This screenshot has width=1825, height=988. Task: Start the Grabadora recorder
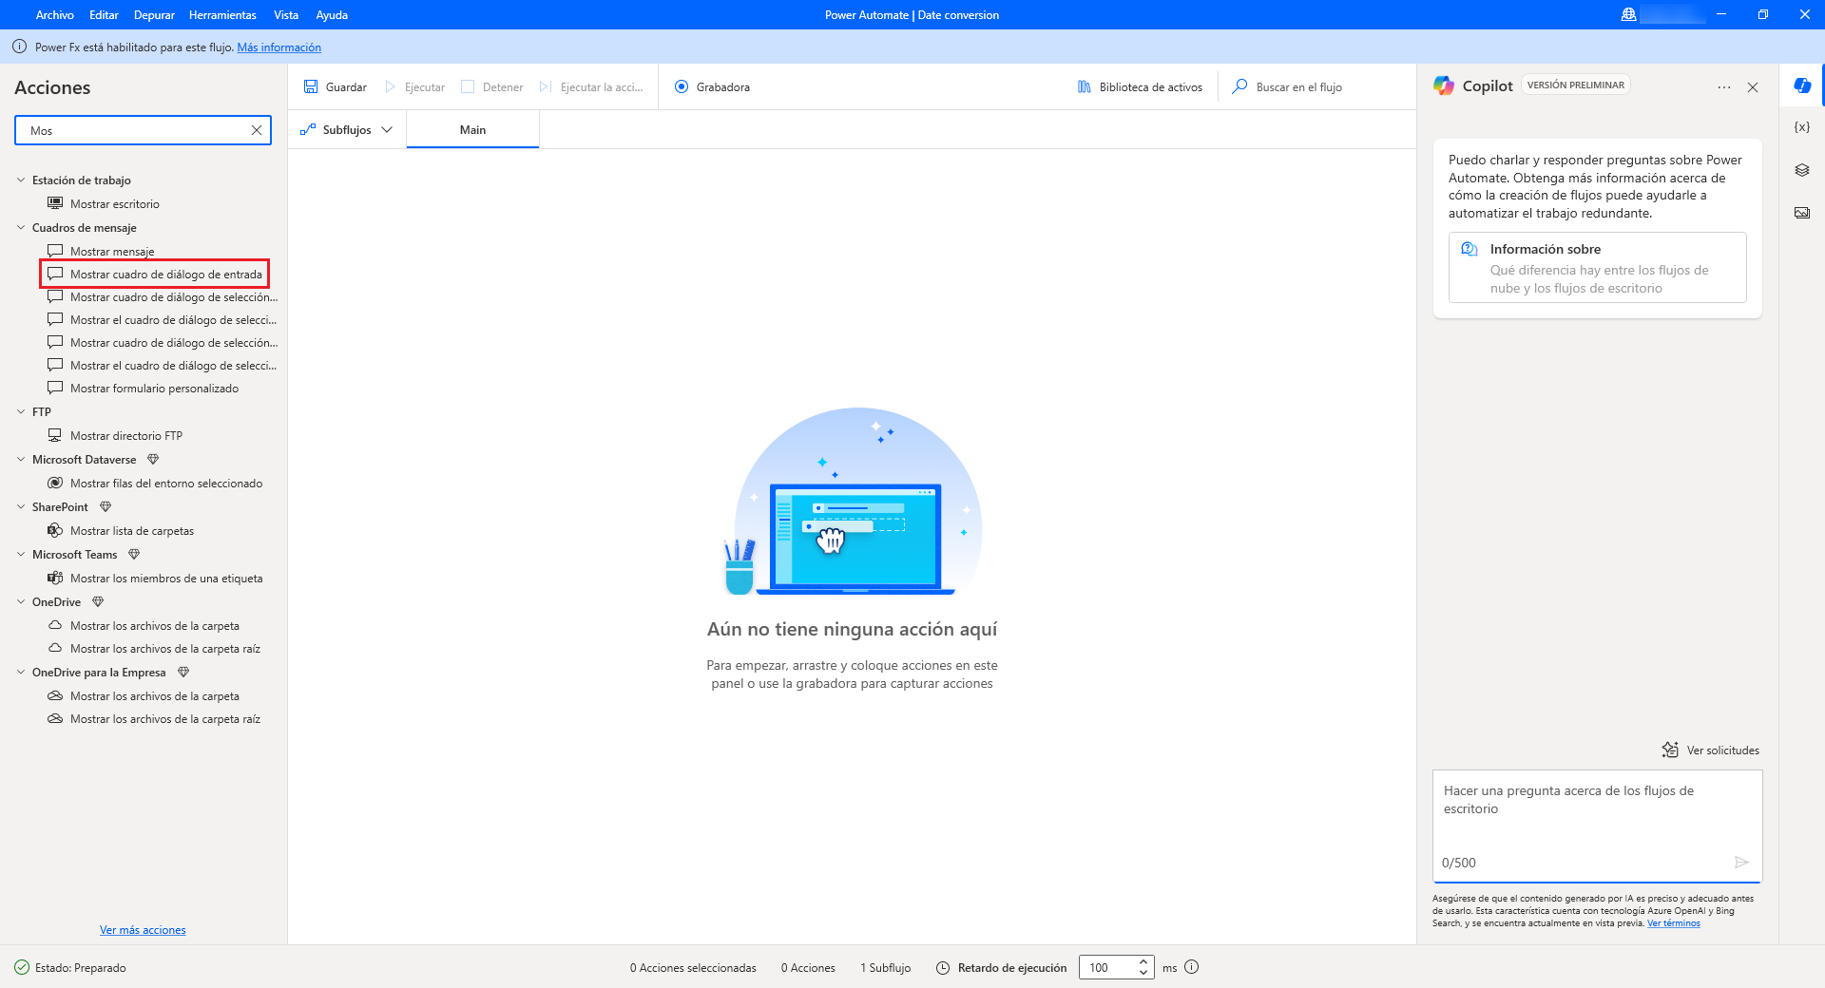[x=712, y=87]
